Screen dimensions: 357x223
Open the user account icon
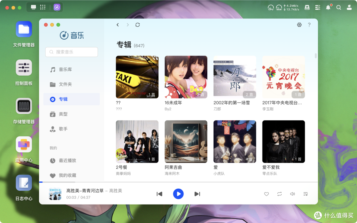tap(349, 8)
